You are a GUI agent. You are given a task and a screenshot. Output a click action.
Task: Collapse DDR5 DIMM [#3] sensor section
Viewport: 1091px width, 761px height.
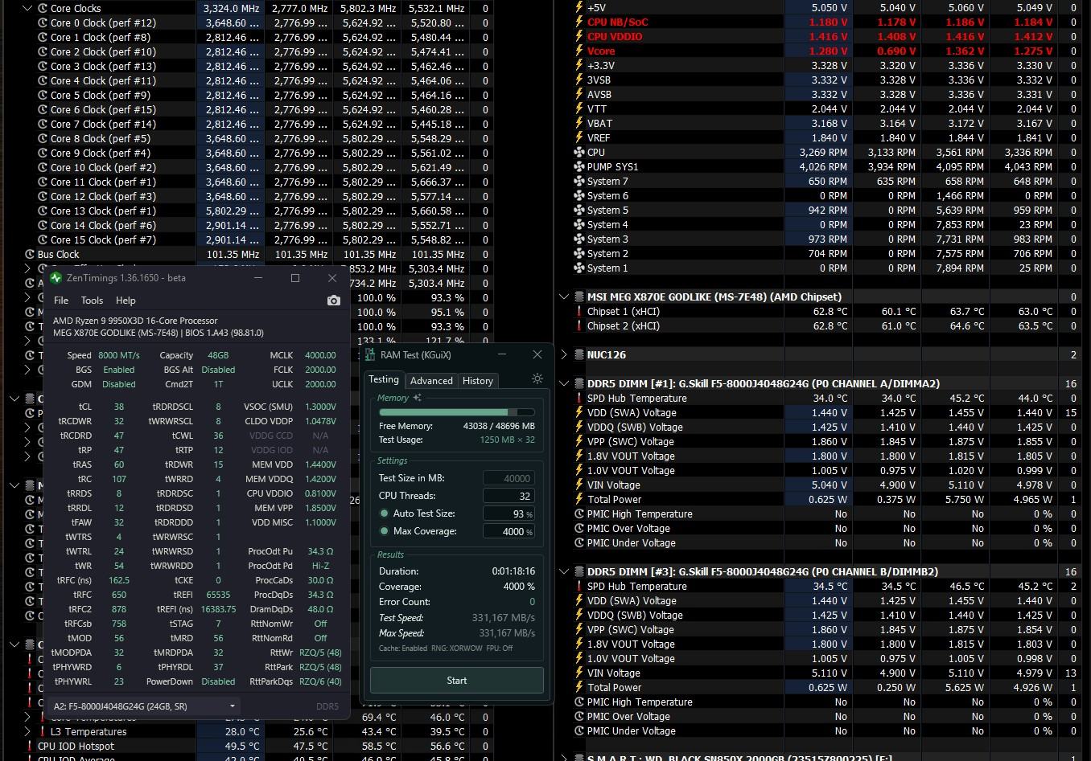point(564,572)
